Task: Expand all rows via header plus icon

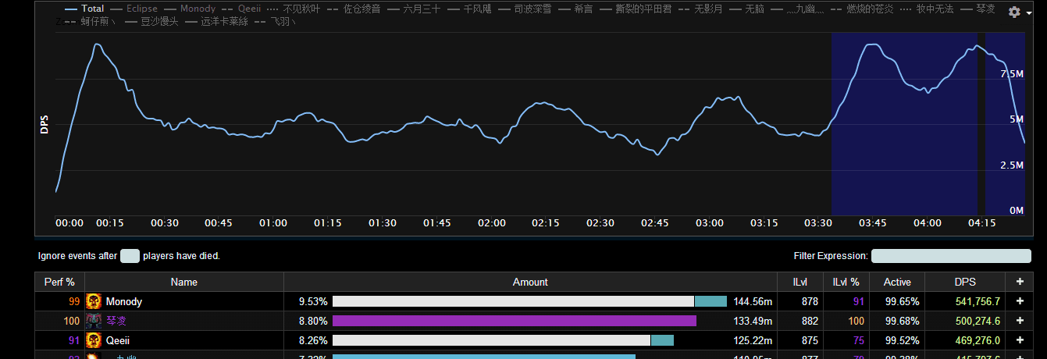Action: click(1019, 282)
